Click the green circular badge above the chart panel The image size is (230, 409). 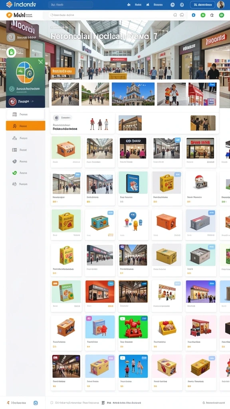pyautogui.click(x=11, y=52)
